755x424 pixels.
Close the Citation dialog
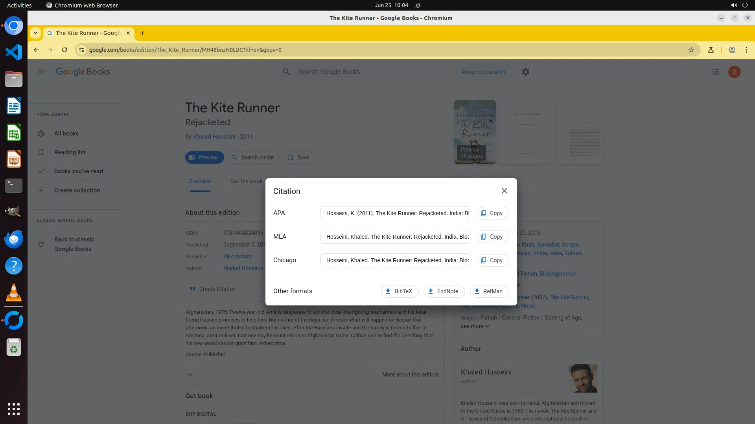click(504, 191)
